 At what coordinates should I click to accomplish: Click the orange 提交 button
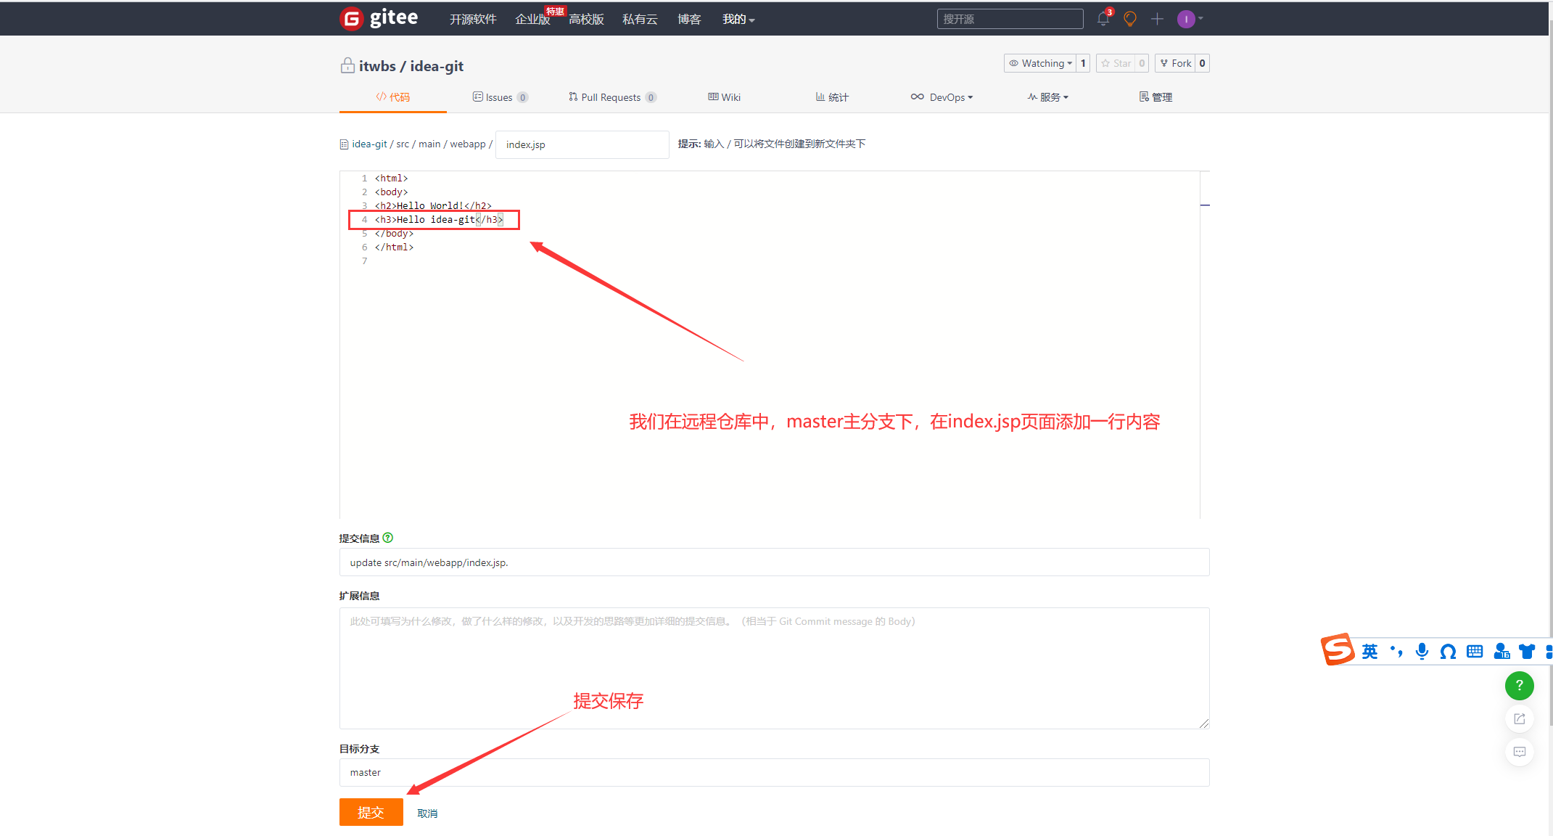pos(371,812)
